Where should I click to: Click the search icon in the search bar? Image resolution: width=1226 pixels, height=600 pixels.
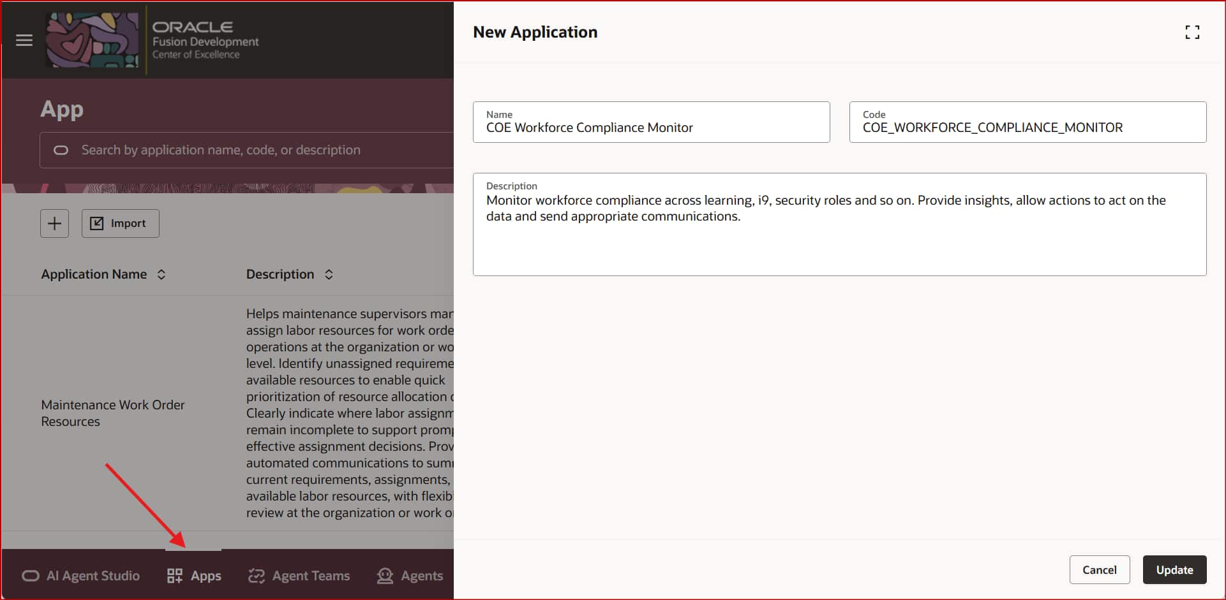[61, 150]
